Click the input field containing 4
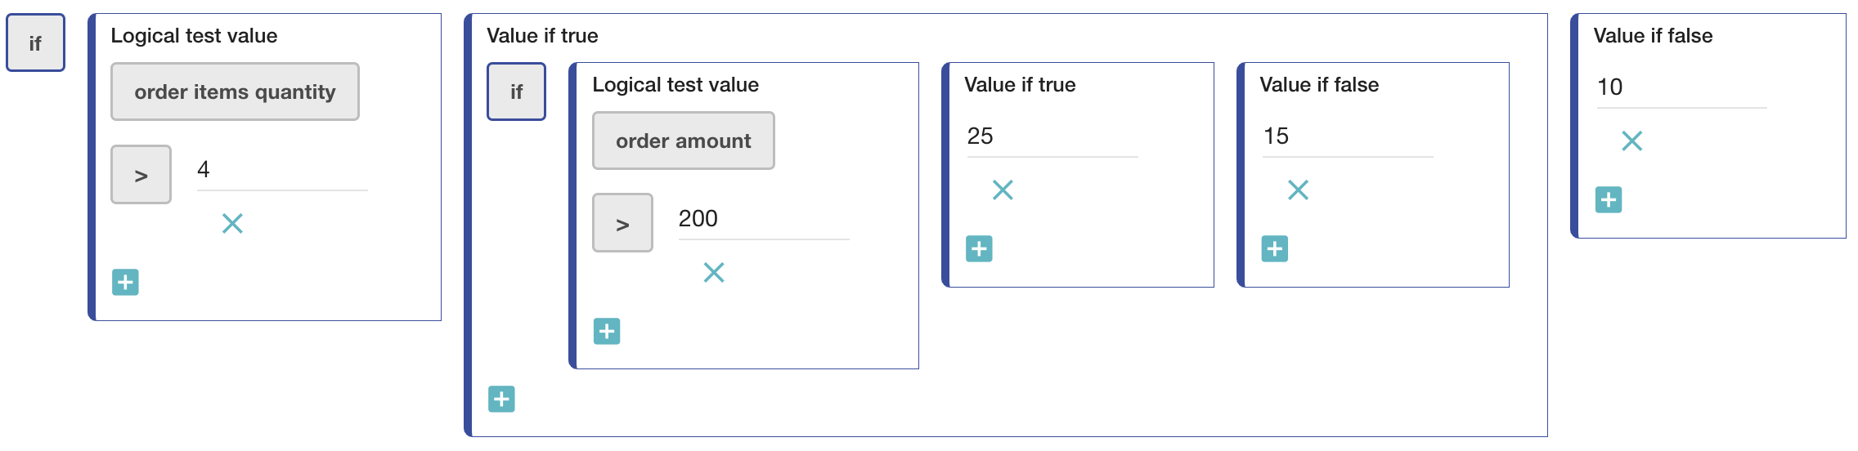 coord(281,170)
